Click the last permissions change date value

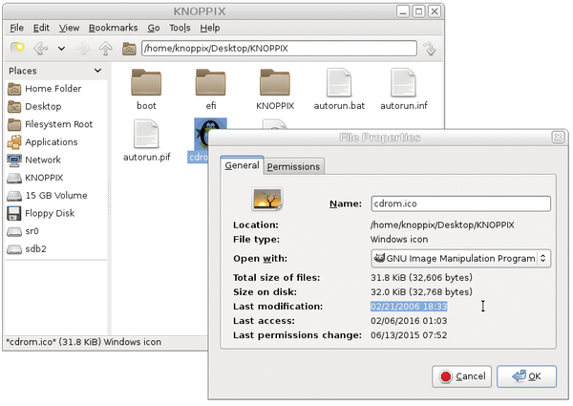409,335
